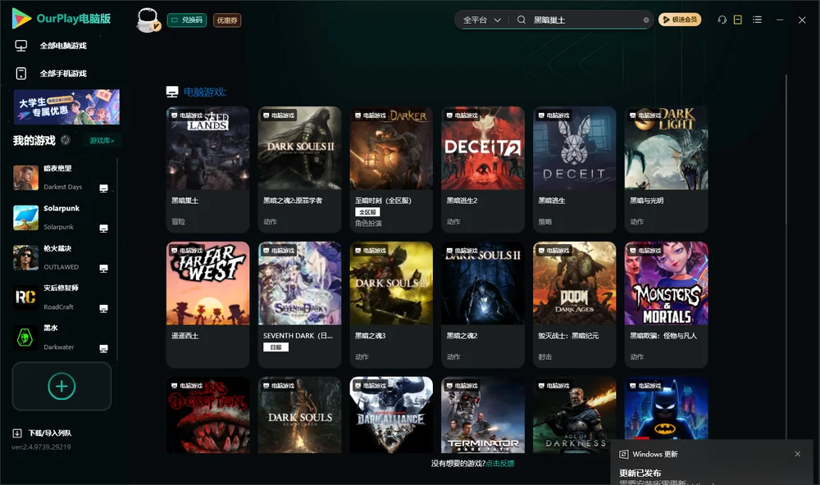Dismiss the Windows 更新 notification

(x=798, y=454)
